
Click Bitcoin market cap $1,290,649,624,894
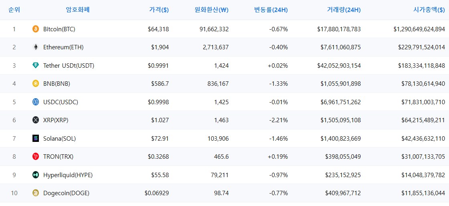(x=419, y=29)
